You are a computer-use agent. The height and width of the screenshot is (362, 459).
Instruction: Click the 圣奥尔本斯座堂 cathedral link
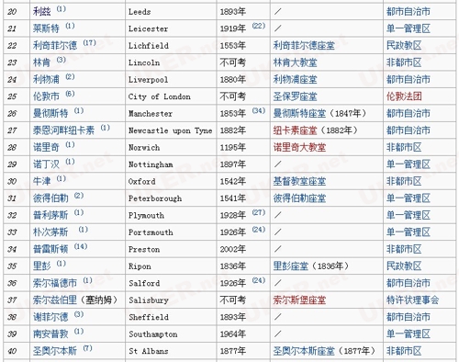[304, 351]
